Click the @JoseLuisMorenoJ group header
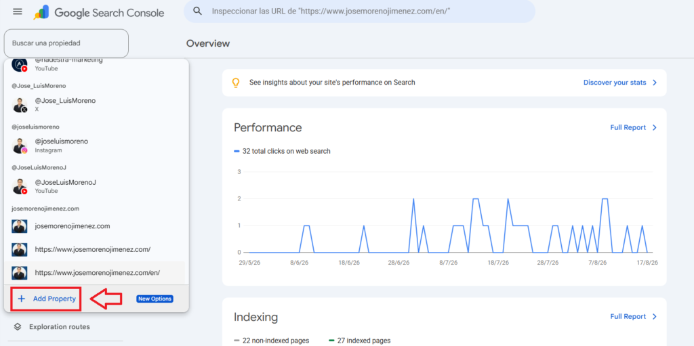This screenshot has width=694, height=346. click(x=39, y=168)
